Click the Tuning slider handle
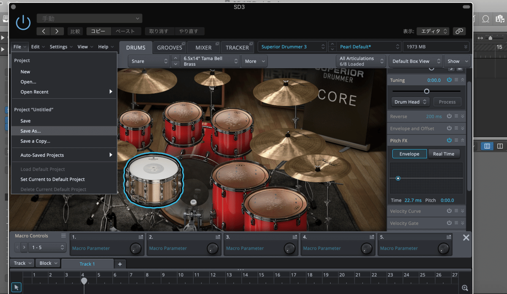Image resolution: width=507 pixels, height=294 pixels. [427, 91]
